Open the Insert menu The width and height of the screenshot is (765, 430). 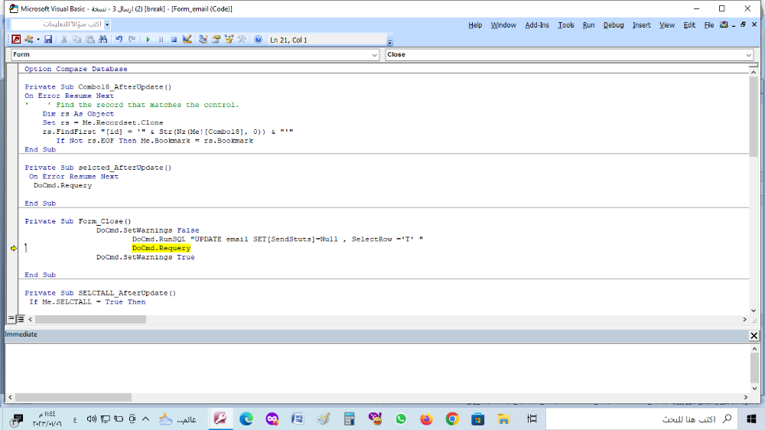tap(642, 25)
